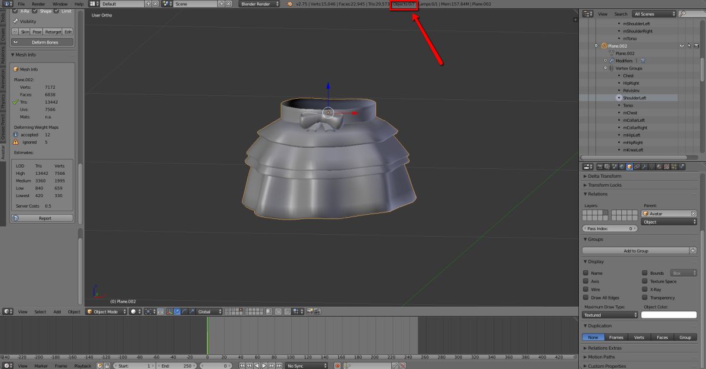Screen dimensions: 706x369
Task: Select Frames duplication option
Action: [616, 337]
